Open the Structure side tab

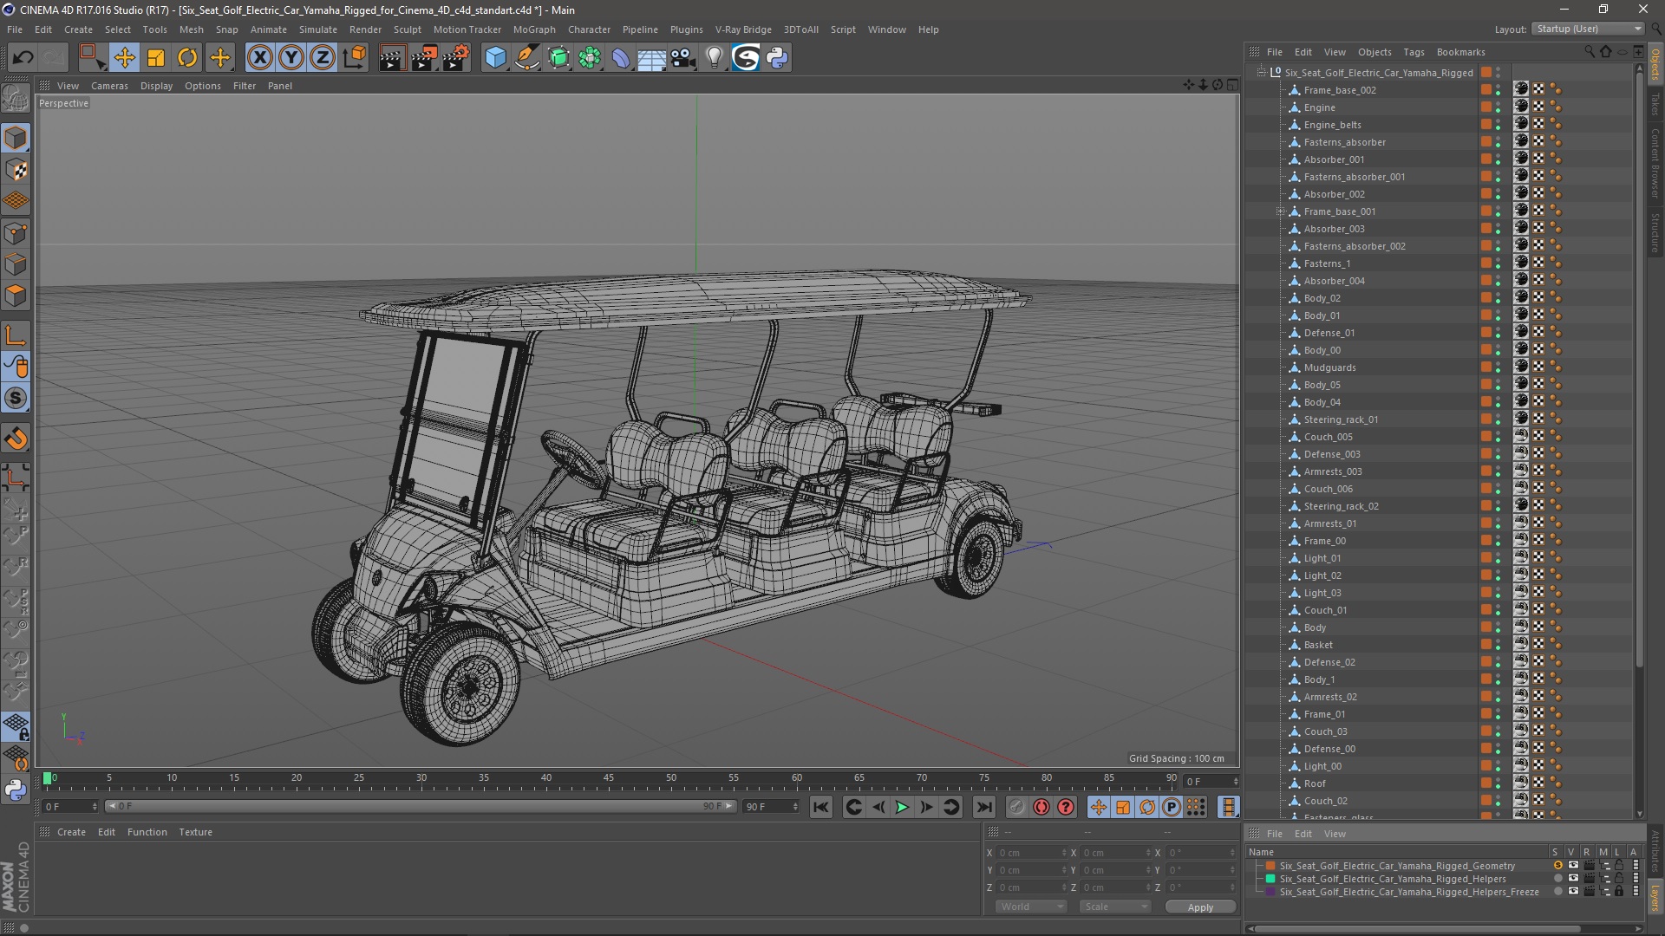click(x=1655, y=233)
